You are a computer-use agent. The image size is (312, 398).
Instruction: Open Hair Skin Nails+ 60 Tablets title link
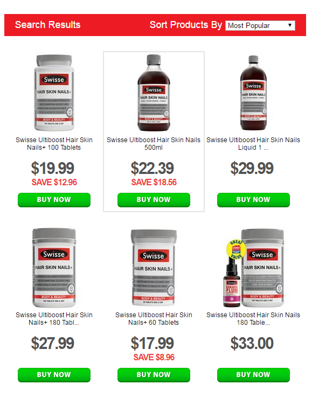point(154,319)
